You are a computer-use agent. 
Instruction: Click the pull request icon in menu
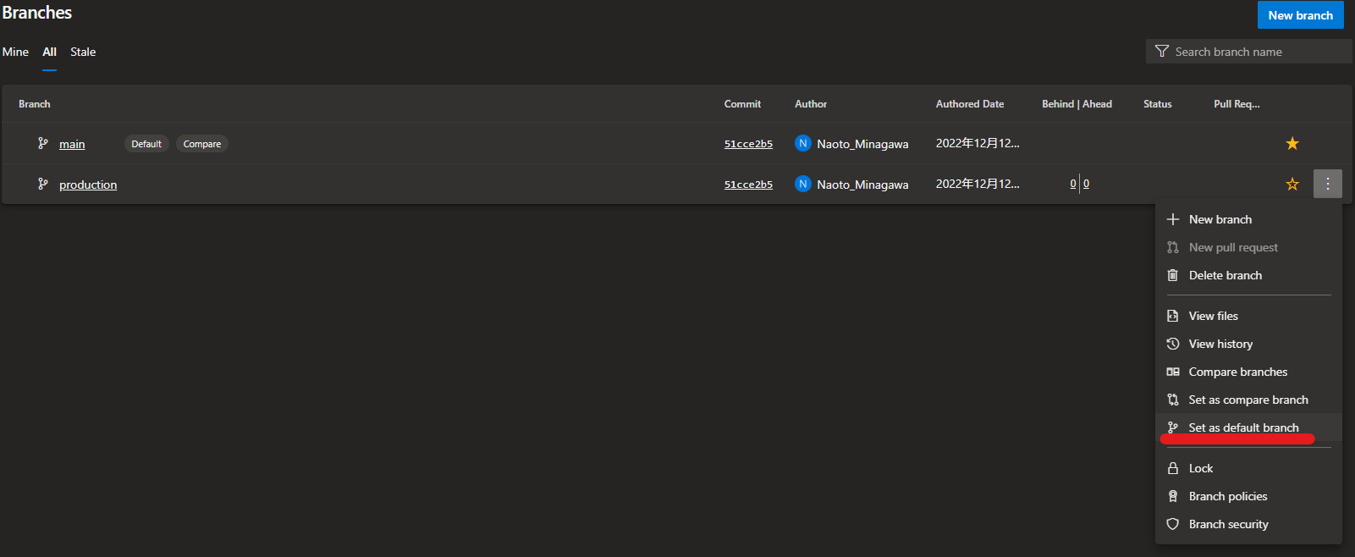[1173, 247]
